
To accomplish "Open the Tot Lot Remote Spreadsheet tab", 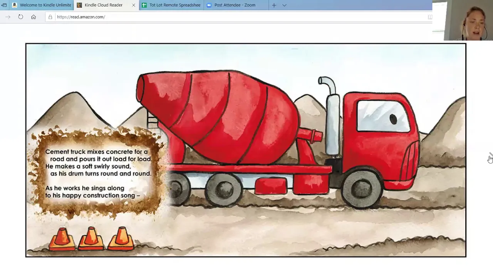I will pyautogui.click(x=171, y=5).
